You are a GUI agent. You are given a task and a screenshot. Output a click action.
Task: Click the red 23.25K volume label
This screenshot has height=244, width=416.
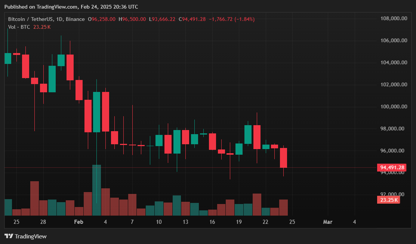pos(389,200)
